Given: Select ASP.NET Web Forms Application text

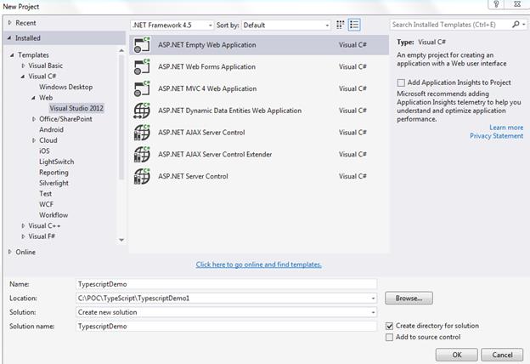Looking at the screenshot, I should tap(207, 66).
